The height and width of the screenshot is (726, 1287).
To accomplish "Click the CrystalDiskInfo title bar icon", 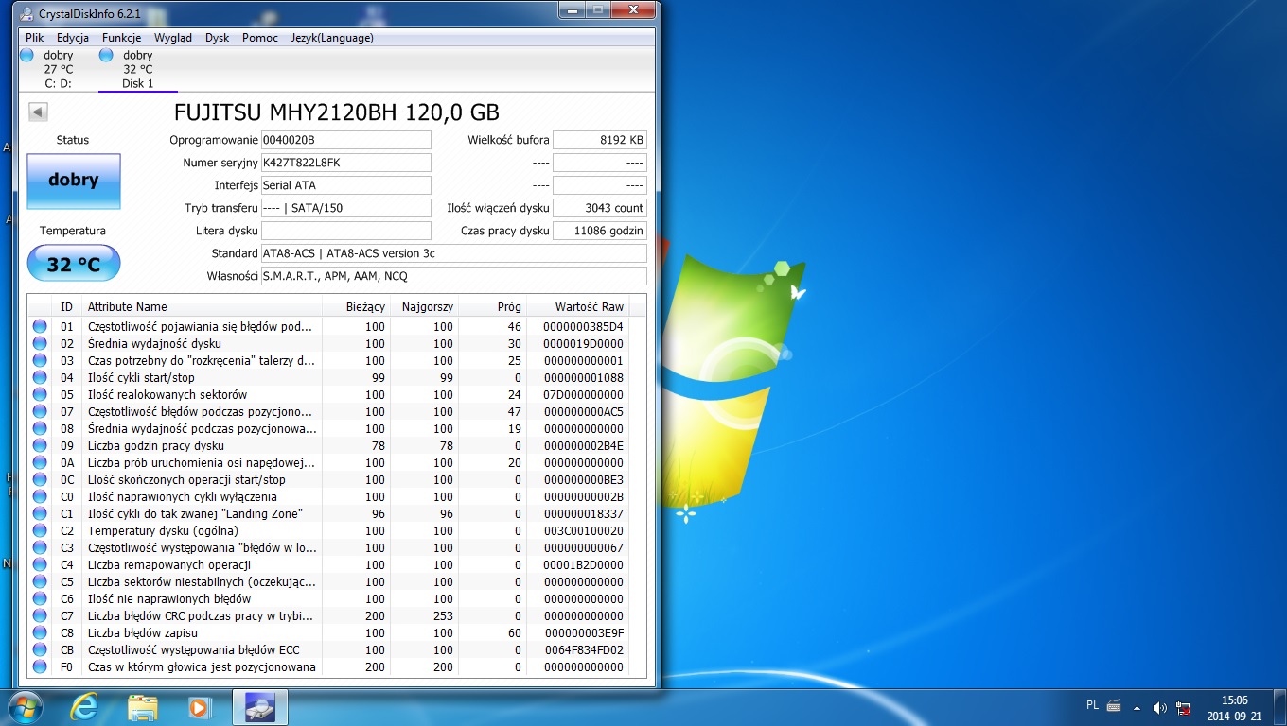I will point(27,13).
